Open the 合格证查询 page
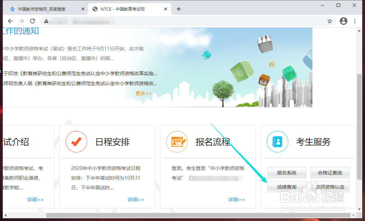This screenshot has height=221, width=365. (330, 172)
